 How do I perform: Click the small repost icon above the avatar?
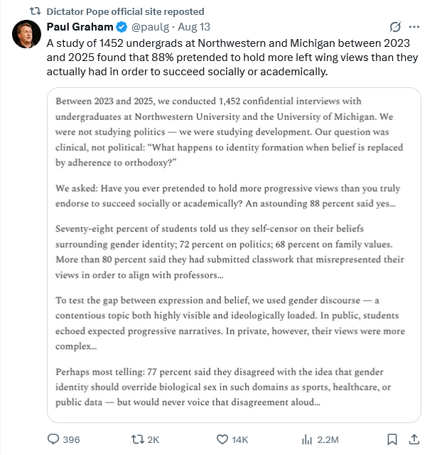pos(36,11)
